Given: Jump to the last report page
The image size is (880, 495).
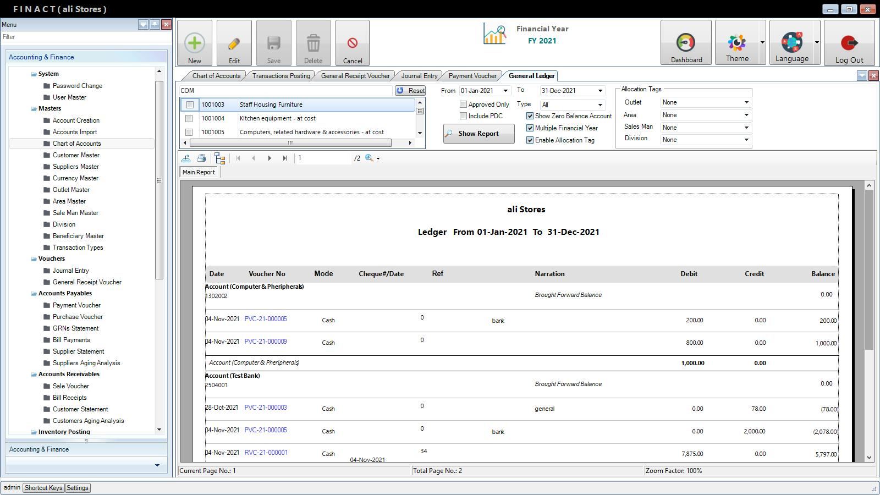Looking at the screenshot, I should (285, 158).
